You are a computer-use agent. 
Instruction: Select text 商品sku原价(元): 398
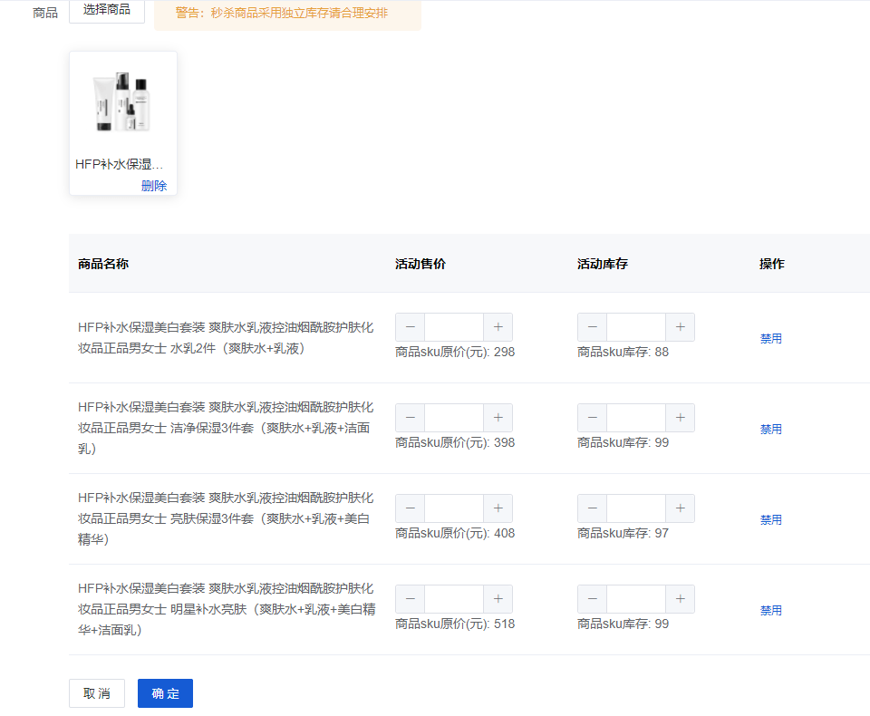455,442
